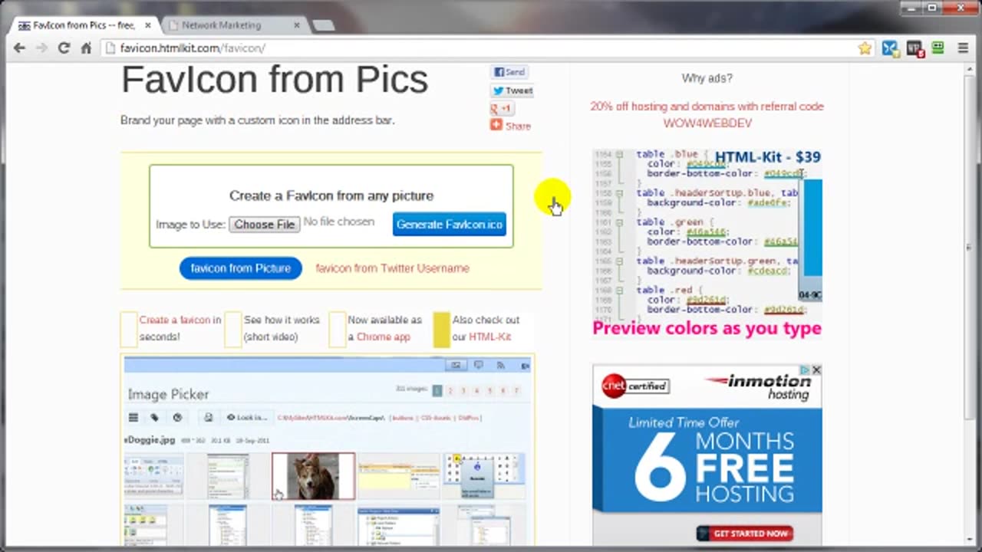982x552 pixels.
Task: Click the dark extension icon with red badge
Action: click(x=914, y=48)
